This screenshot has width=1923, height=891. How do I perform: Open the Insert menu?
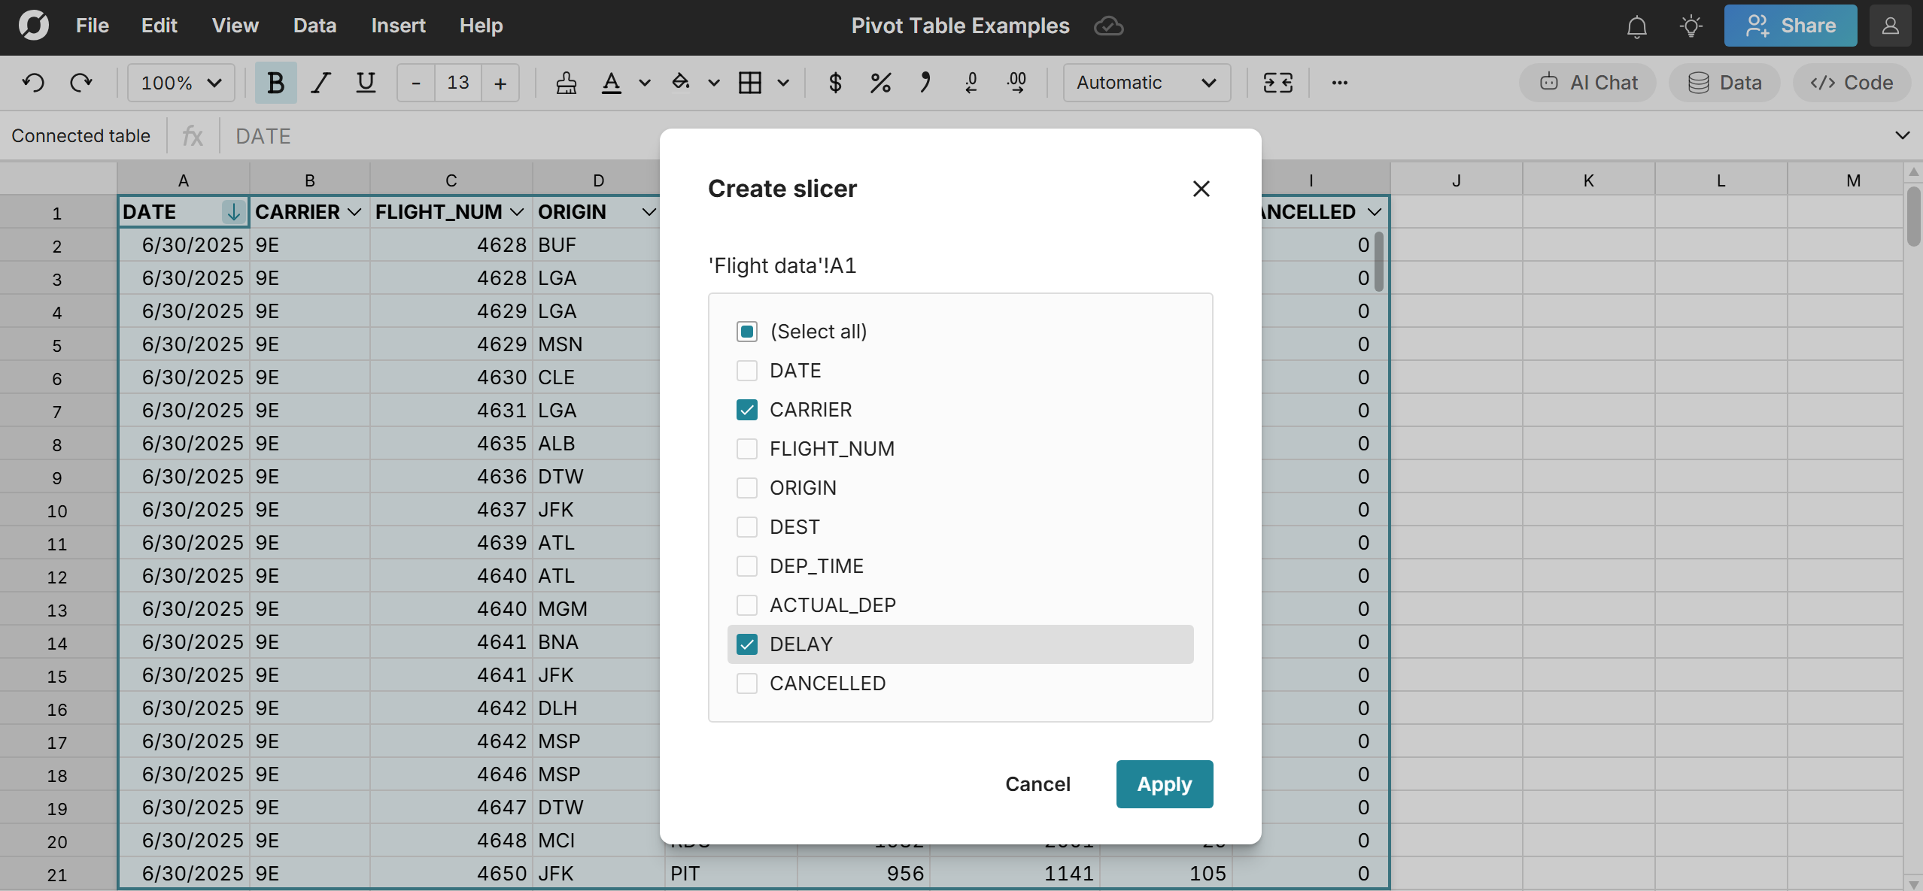[x=398, y=25]
